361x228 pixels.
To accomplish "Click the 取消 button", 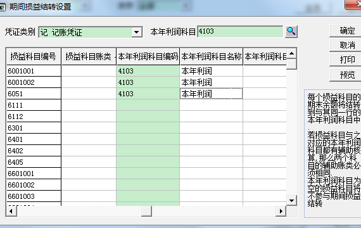I will coord(346,45).
